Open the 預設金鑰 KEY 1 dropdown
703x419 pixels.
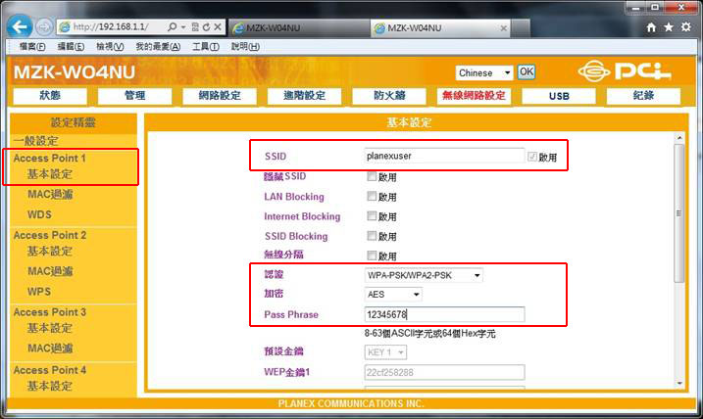point(385,352)
